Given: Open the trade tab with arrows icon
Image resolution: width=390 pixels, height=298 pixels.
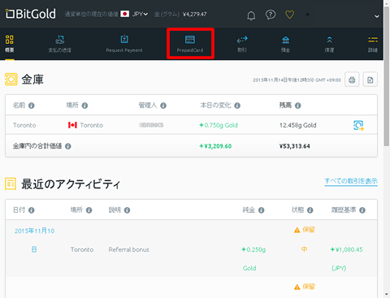Looking at the screenshot, I should click(242, 44).
